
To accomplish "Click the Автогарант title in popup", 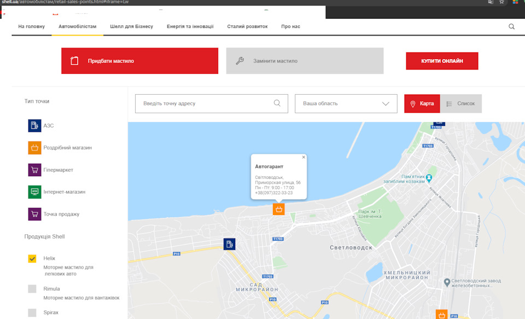I will coord(269,166).
